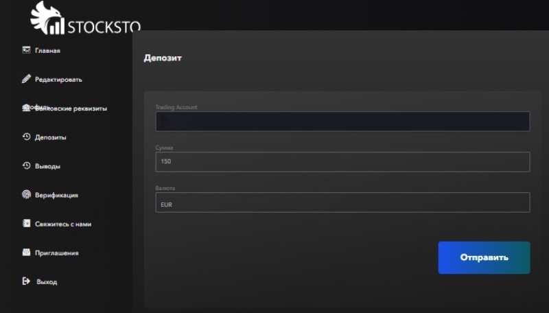Click the Trading Account field label

pyautogui.click(x=176, y=107)
